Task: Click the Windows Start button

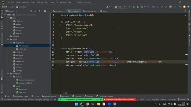Action: point(76,104)
